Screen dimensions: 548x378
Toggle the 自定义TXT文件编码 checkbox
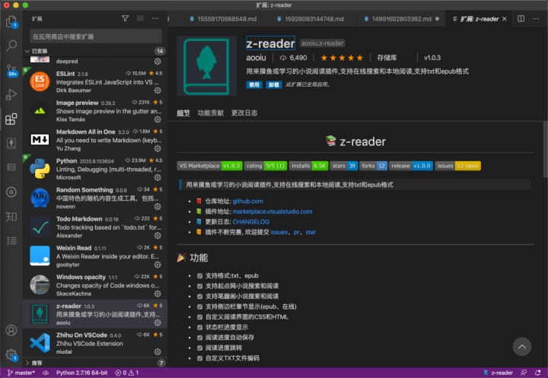[199, 358]
